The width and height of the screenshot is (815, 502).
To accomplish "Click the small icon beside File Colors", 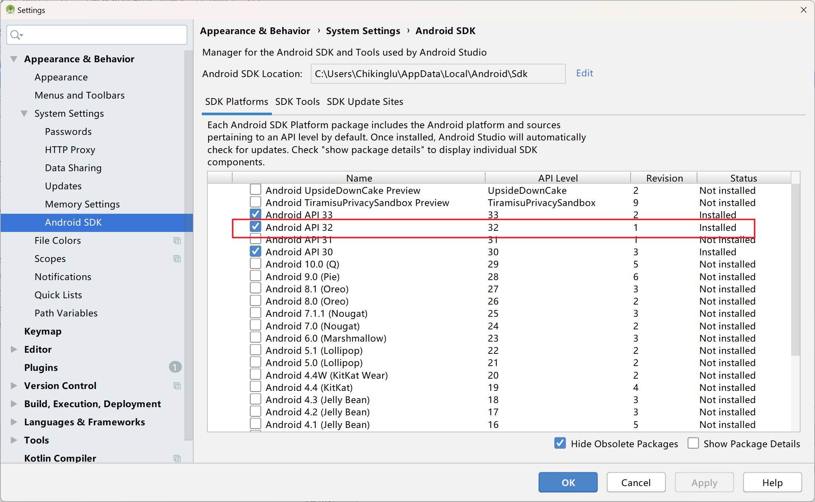I will 177,240.
